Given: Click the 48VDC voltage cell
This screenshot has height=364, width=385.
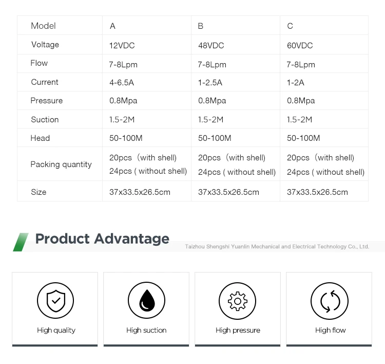Looking at the screenshot, I should (211, 45).
